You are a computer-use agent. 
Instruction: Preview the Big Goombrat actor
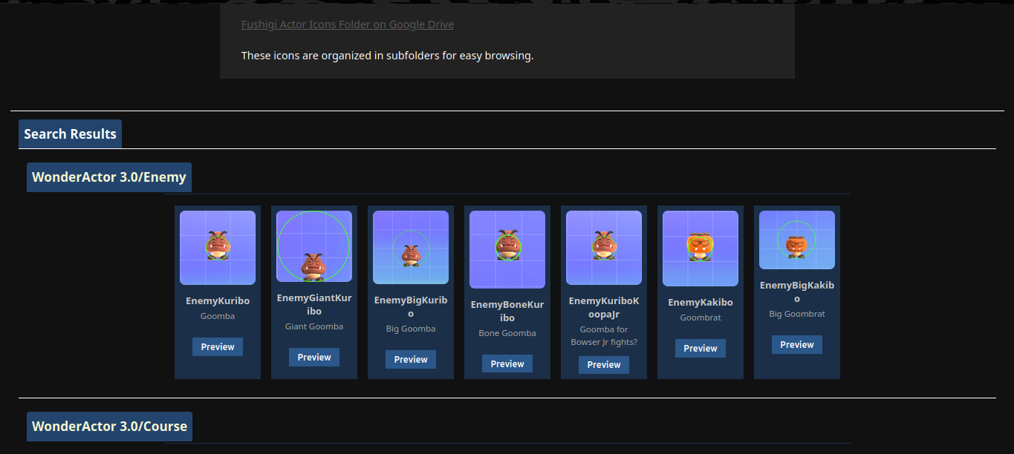coord(797,345)
